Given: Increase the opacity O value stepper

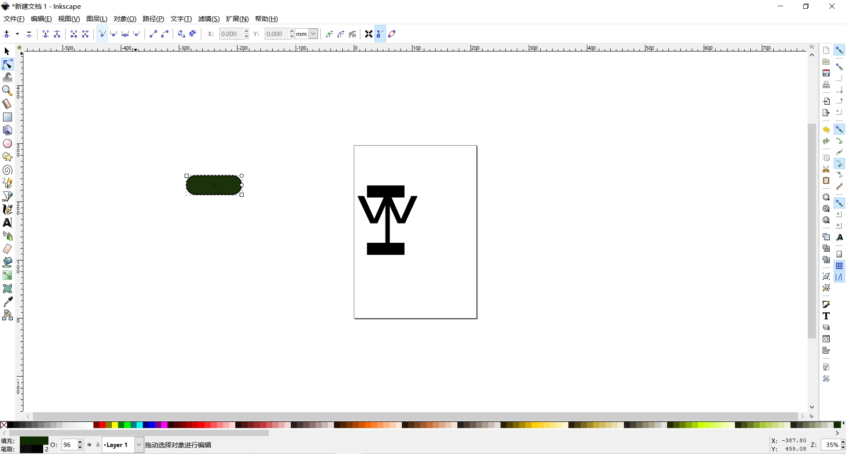Looking at the screenshot, I should click(x=80, y=442).
